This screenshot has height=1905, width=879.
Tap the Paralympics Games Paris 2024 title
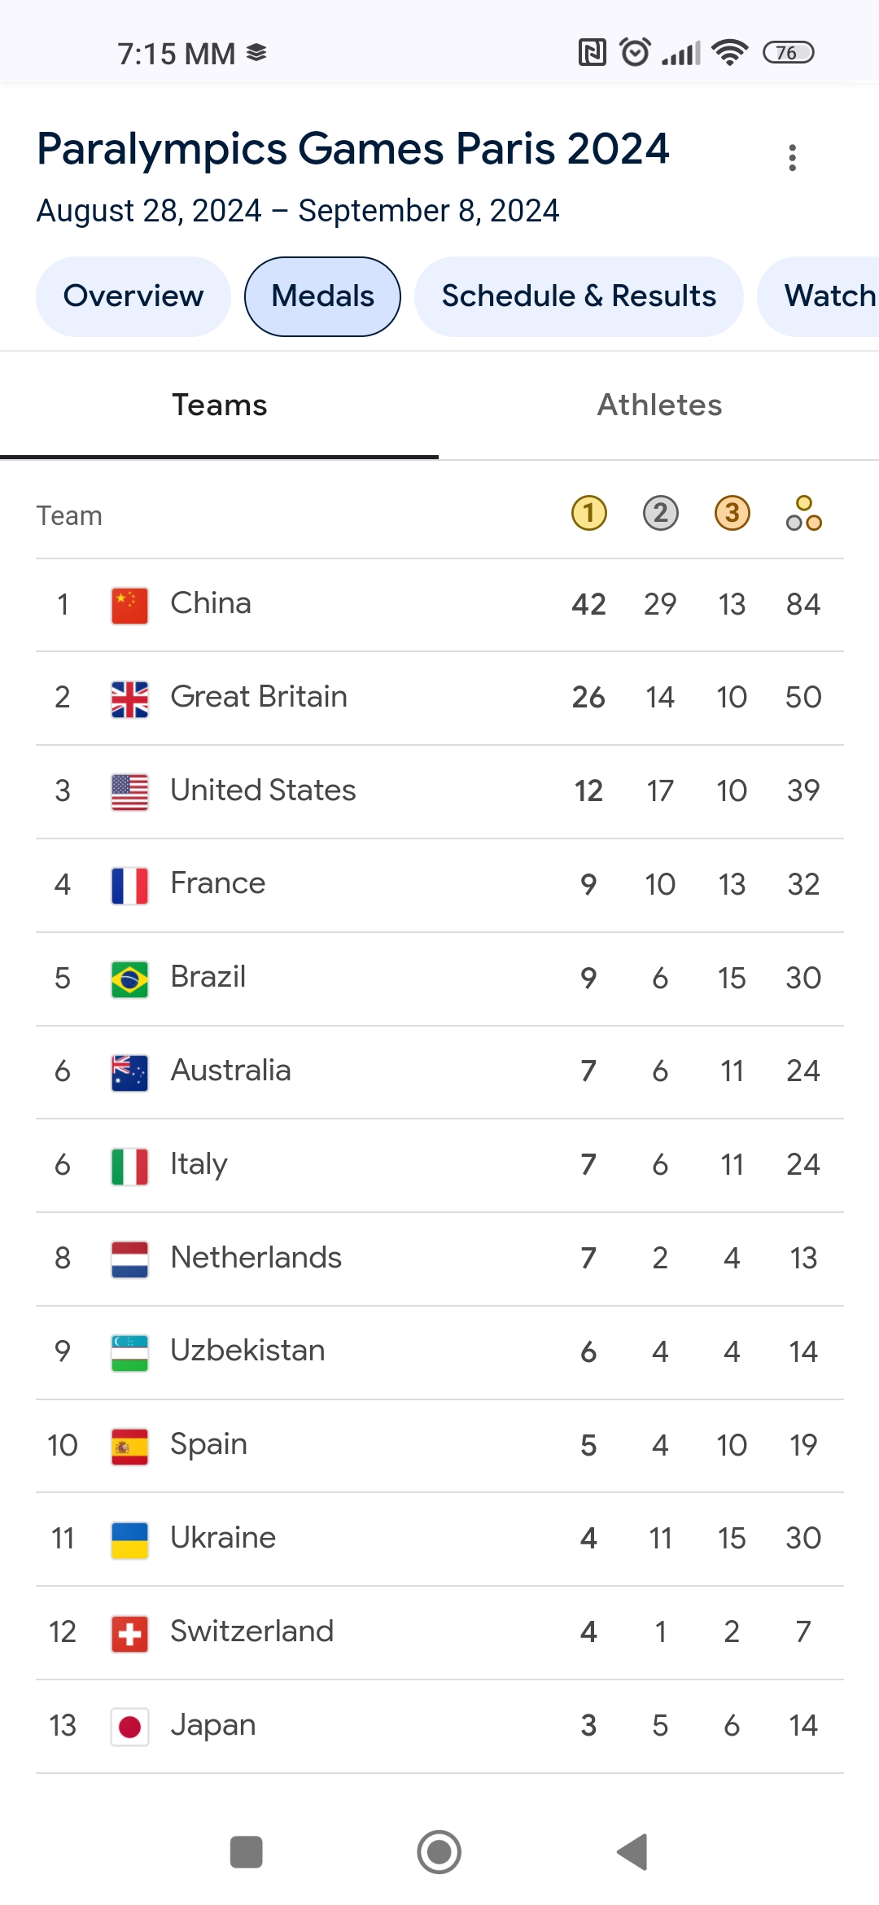coord(353,150)
